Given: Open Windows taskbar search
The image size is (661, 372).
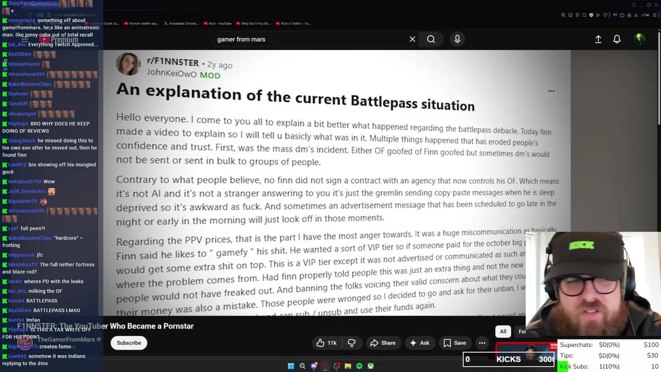Looking at the screenshot, I should pos(303,366).
